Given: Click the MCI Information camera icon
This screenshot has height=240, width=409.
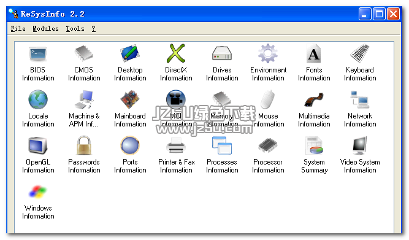Looking at the screenshot, I should coord(176,99).
